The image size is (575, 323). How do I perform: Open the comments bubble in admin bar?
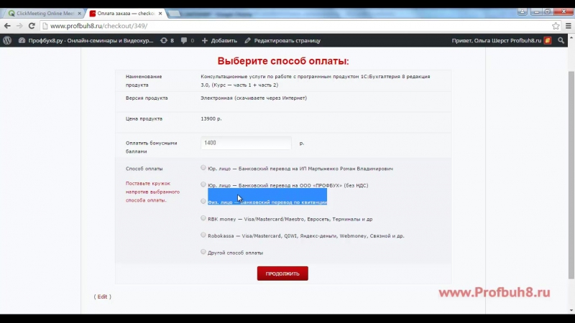pyautogui.click(x=188, y=41)
